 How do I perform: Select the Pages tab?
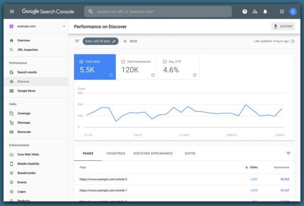(88, 153)
